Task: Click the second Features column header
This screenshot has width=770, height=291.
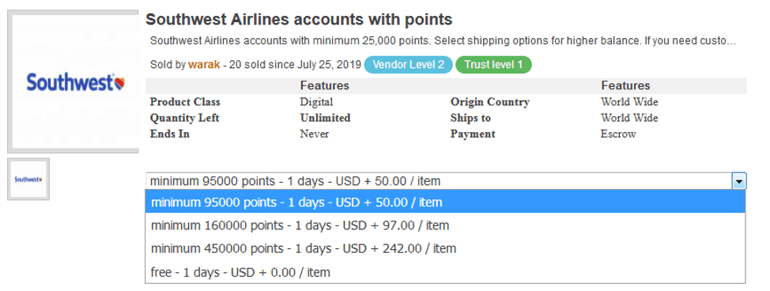Action: coord(625,85)
